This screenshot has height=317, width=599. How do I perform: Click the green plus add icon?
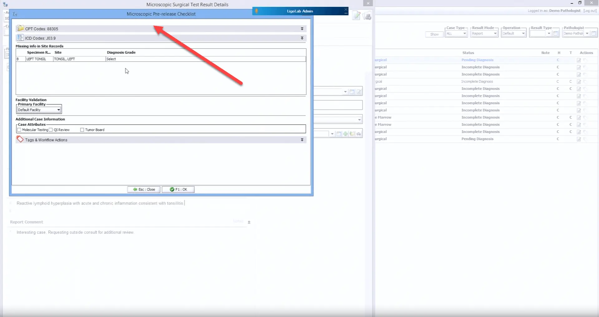(x=345, y=134)
